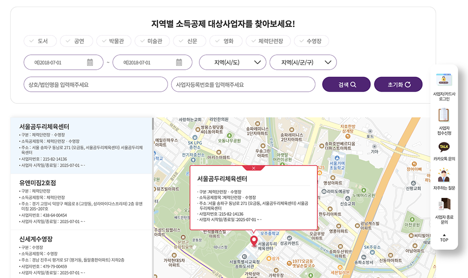Click 누에머리공원 marker on map
This screenshot has height=278, width=468.
tap(364, 190)
